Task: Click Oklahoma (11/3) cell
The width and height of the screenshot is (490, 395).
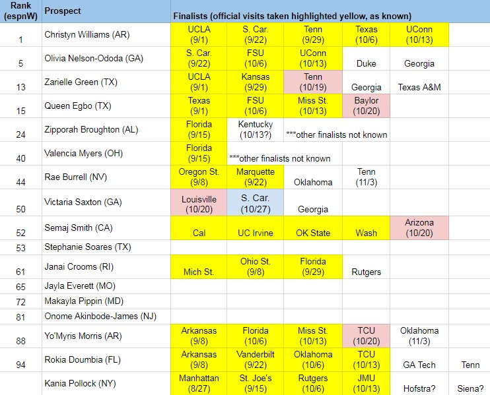Action: click(x=419, y=336)
